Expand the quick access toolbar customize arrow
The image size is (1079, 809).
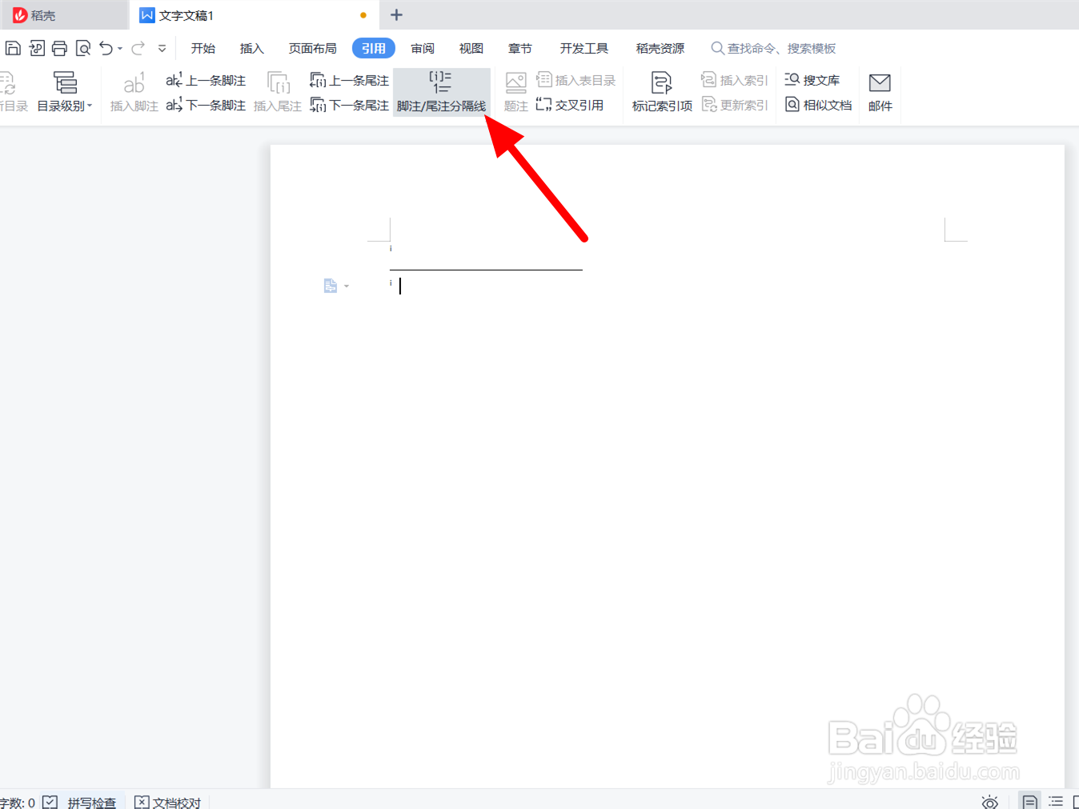[x=162, y=48]
